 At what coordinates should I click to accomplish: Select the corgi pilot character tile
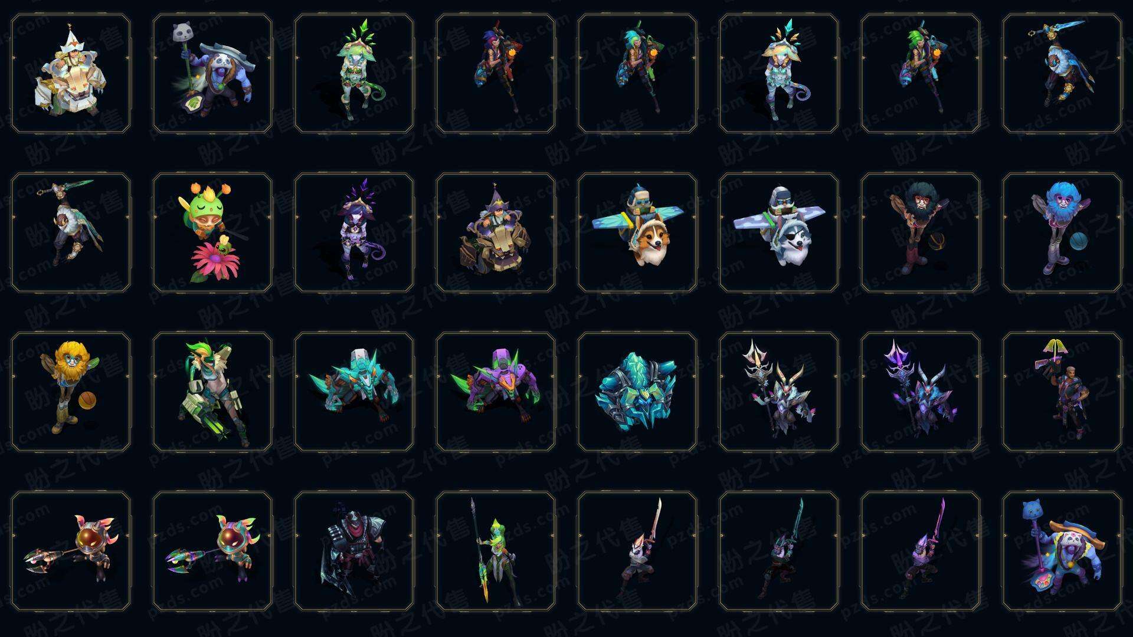click(637, 232)
